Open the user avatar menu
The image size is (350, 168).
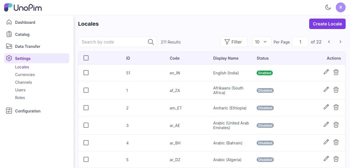(340, 7)
